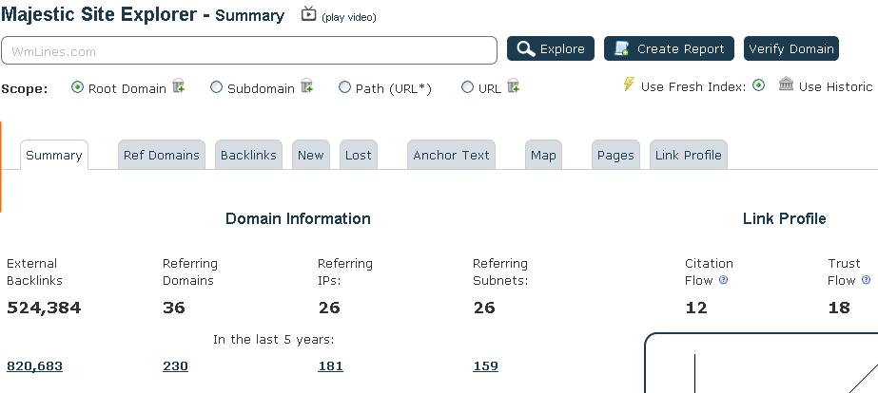
Task: Click the WmLines.com search input field
Action: pos(249,51)
